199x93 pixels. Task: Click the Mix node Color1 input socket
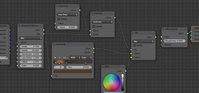coord(131,54)
